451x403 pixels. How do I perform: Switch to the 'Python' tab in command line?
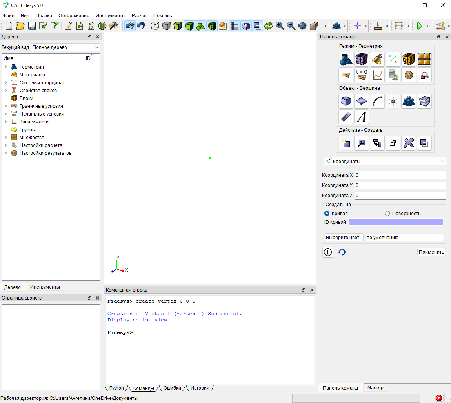(x=116, y=388)
